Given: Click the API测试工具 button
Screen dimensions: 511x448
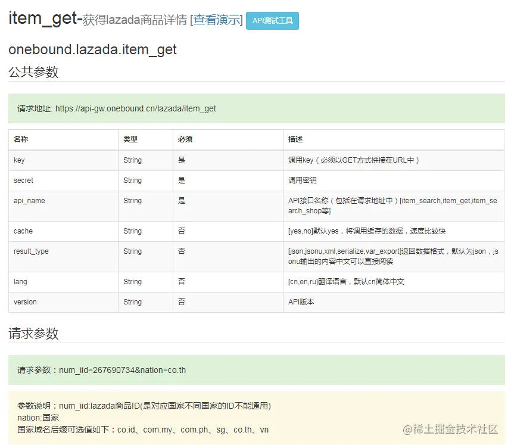Looking at the screenshot, I should pyautogui.click(x=272, y=21).
